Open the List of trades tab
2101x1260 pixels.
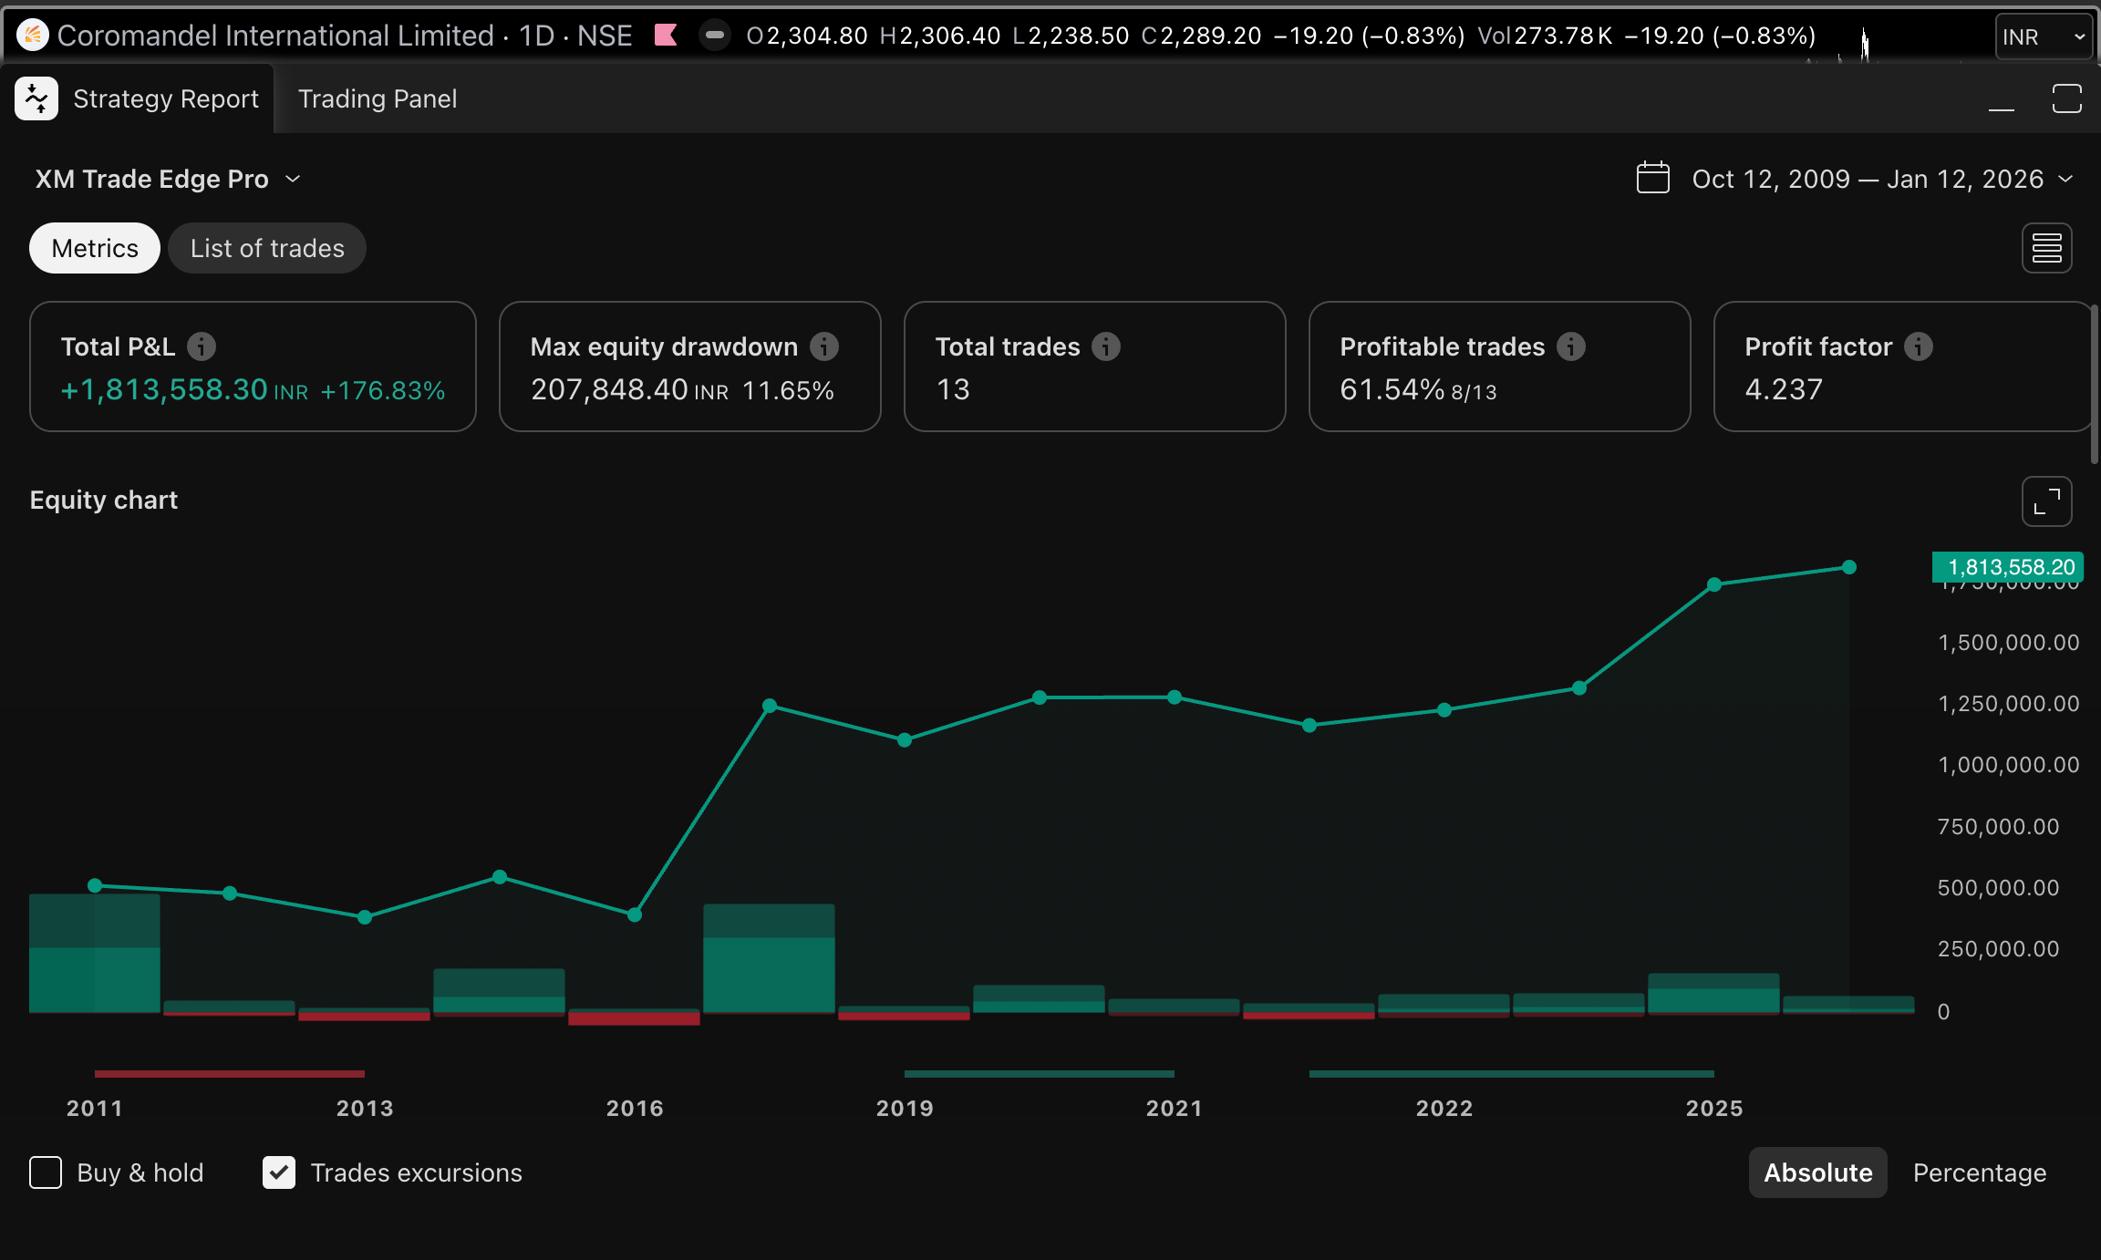tap(267, 248)
